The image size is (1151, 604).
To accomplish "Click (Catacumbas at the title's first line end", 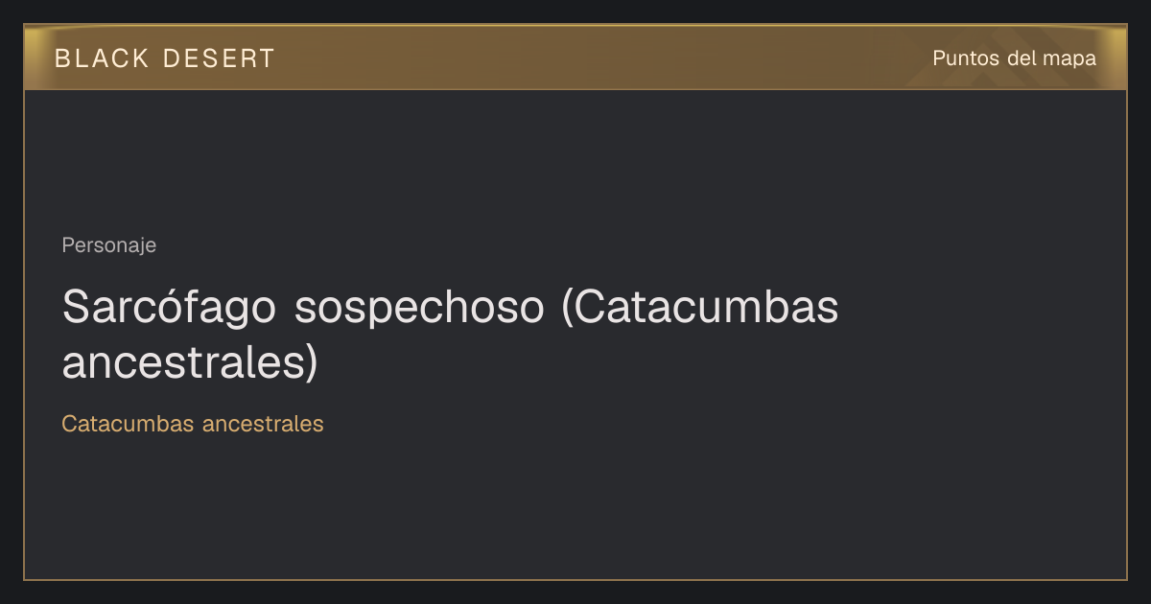I will (x=700, y=308).
